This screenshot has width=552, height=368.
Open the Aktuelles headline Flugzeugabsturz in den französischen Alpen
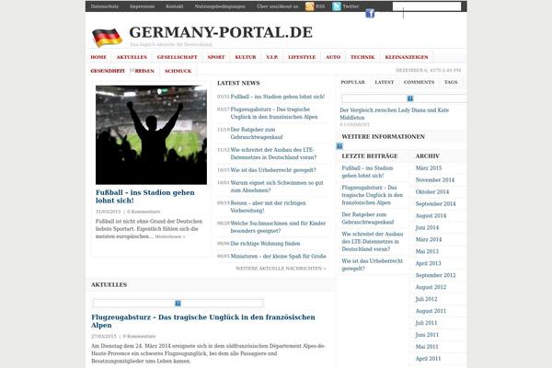point(203,321)
